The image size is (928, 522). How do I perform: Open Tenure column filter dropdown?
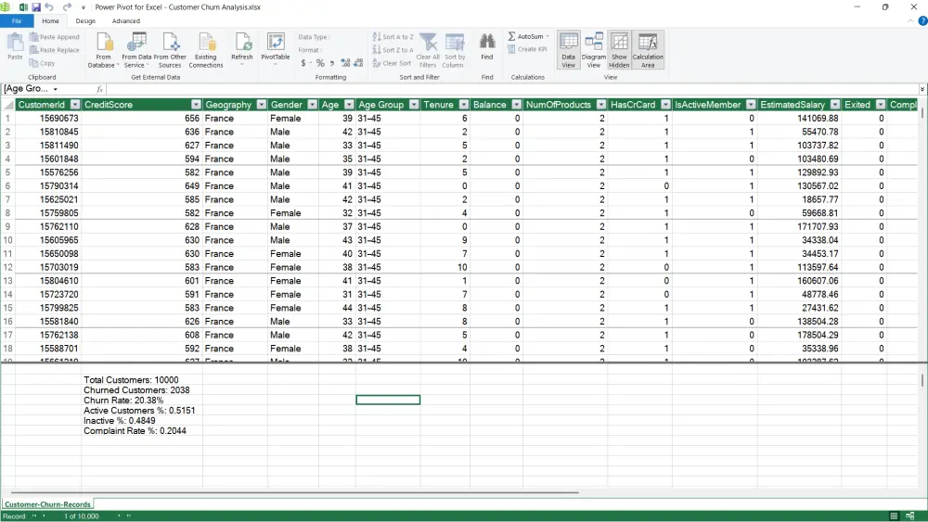[x=463, y=105]
